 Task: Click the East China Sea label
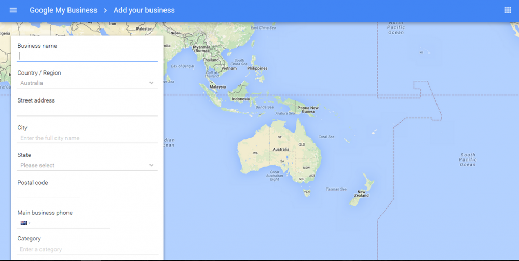point(263,28)
